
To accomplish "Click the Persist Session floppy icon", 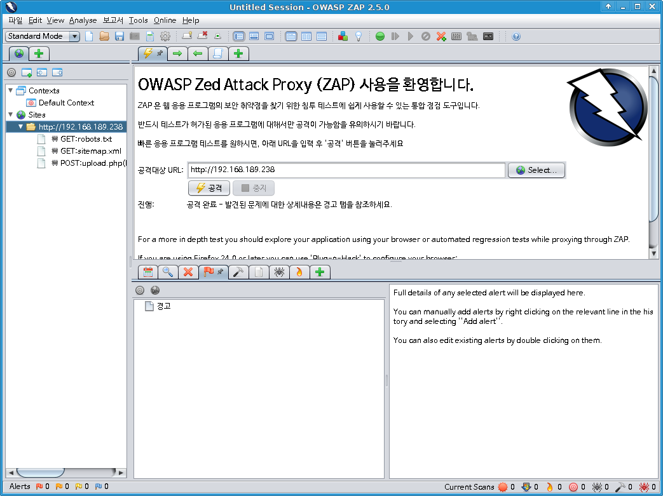I will click(120, 36).
